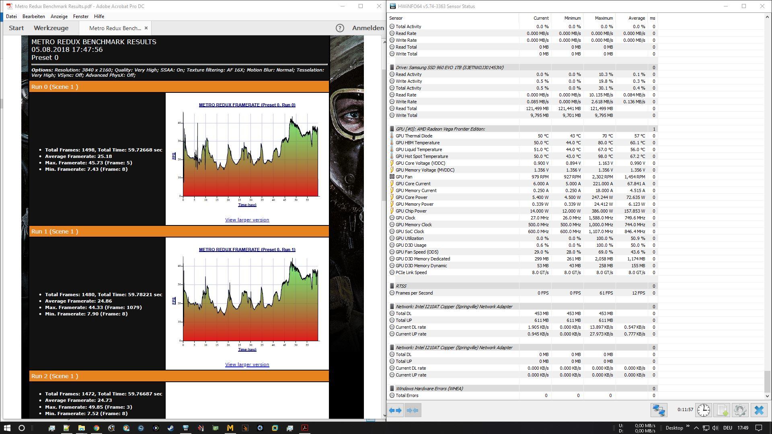This screenshot has width=772, height=434.
Task: Switch to the Werkzeuge tab
Action: click(51, 28)
